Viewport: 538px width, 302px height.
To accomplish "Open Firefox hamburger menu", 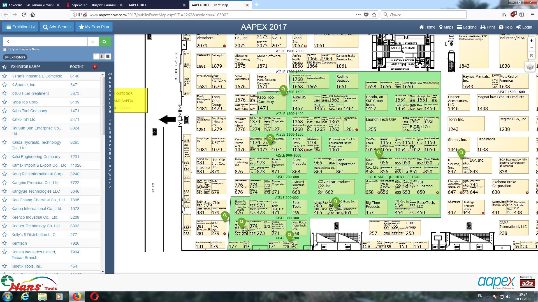I will tap(533, 15).
